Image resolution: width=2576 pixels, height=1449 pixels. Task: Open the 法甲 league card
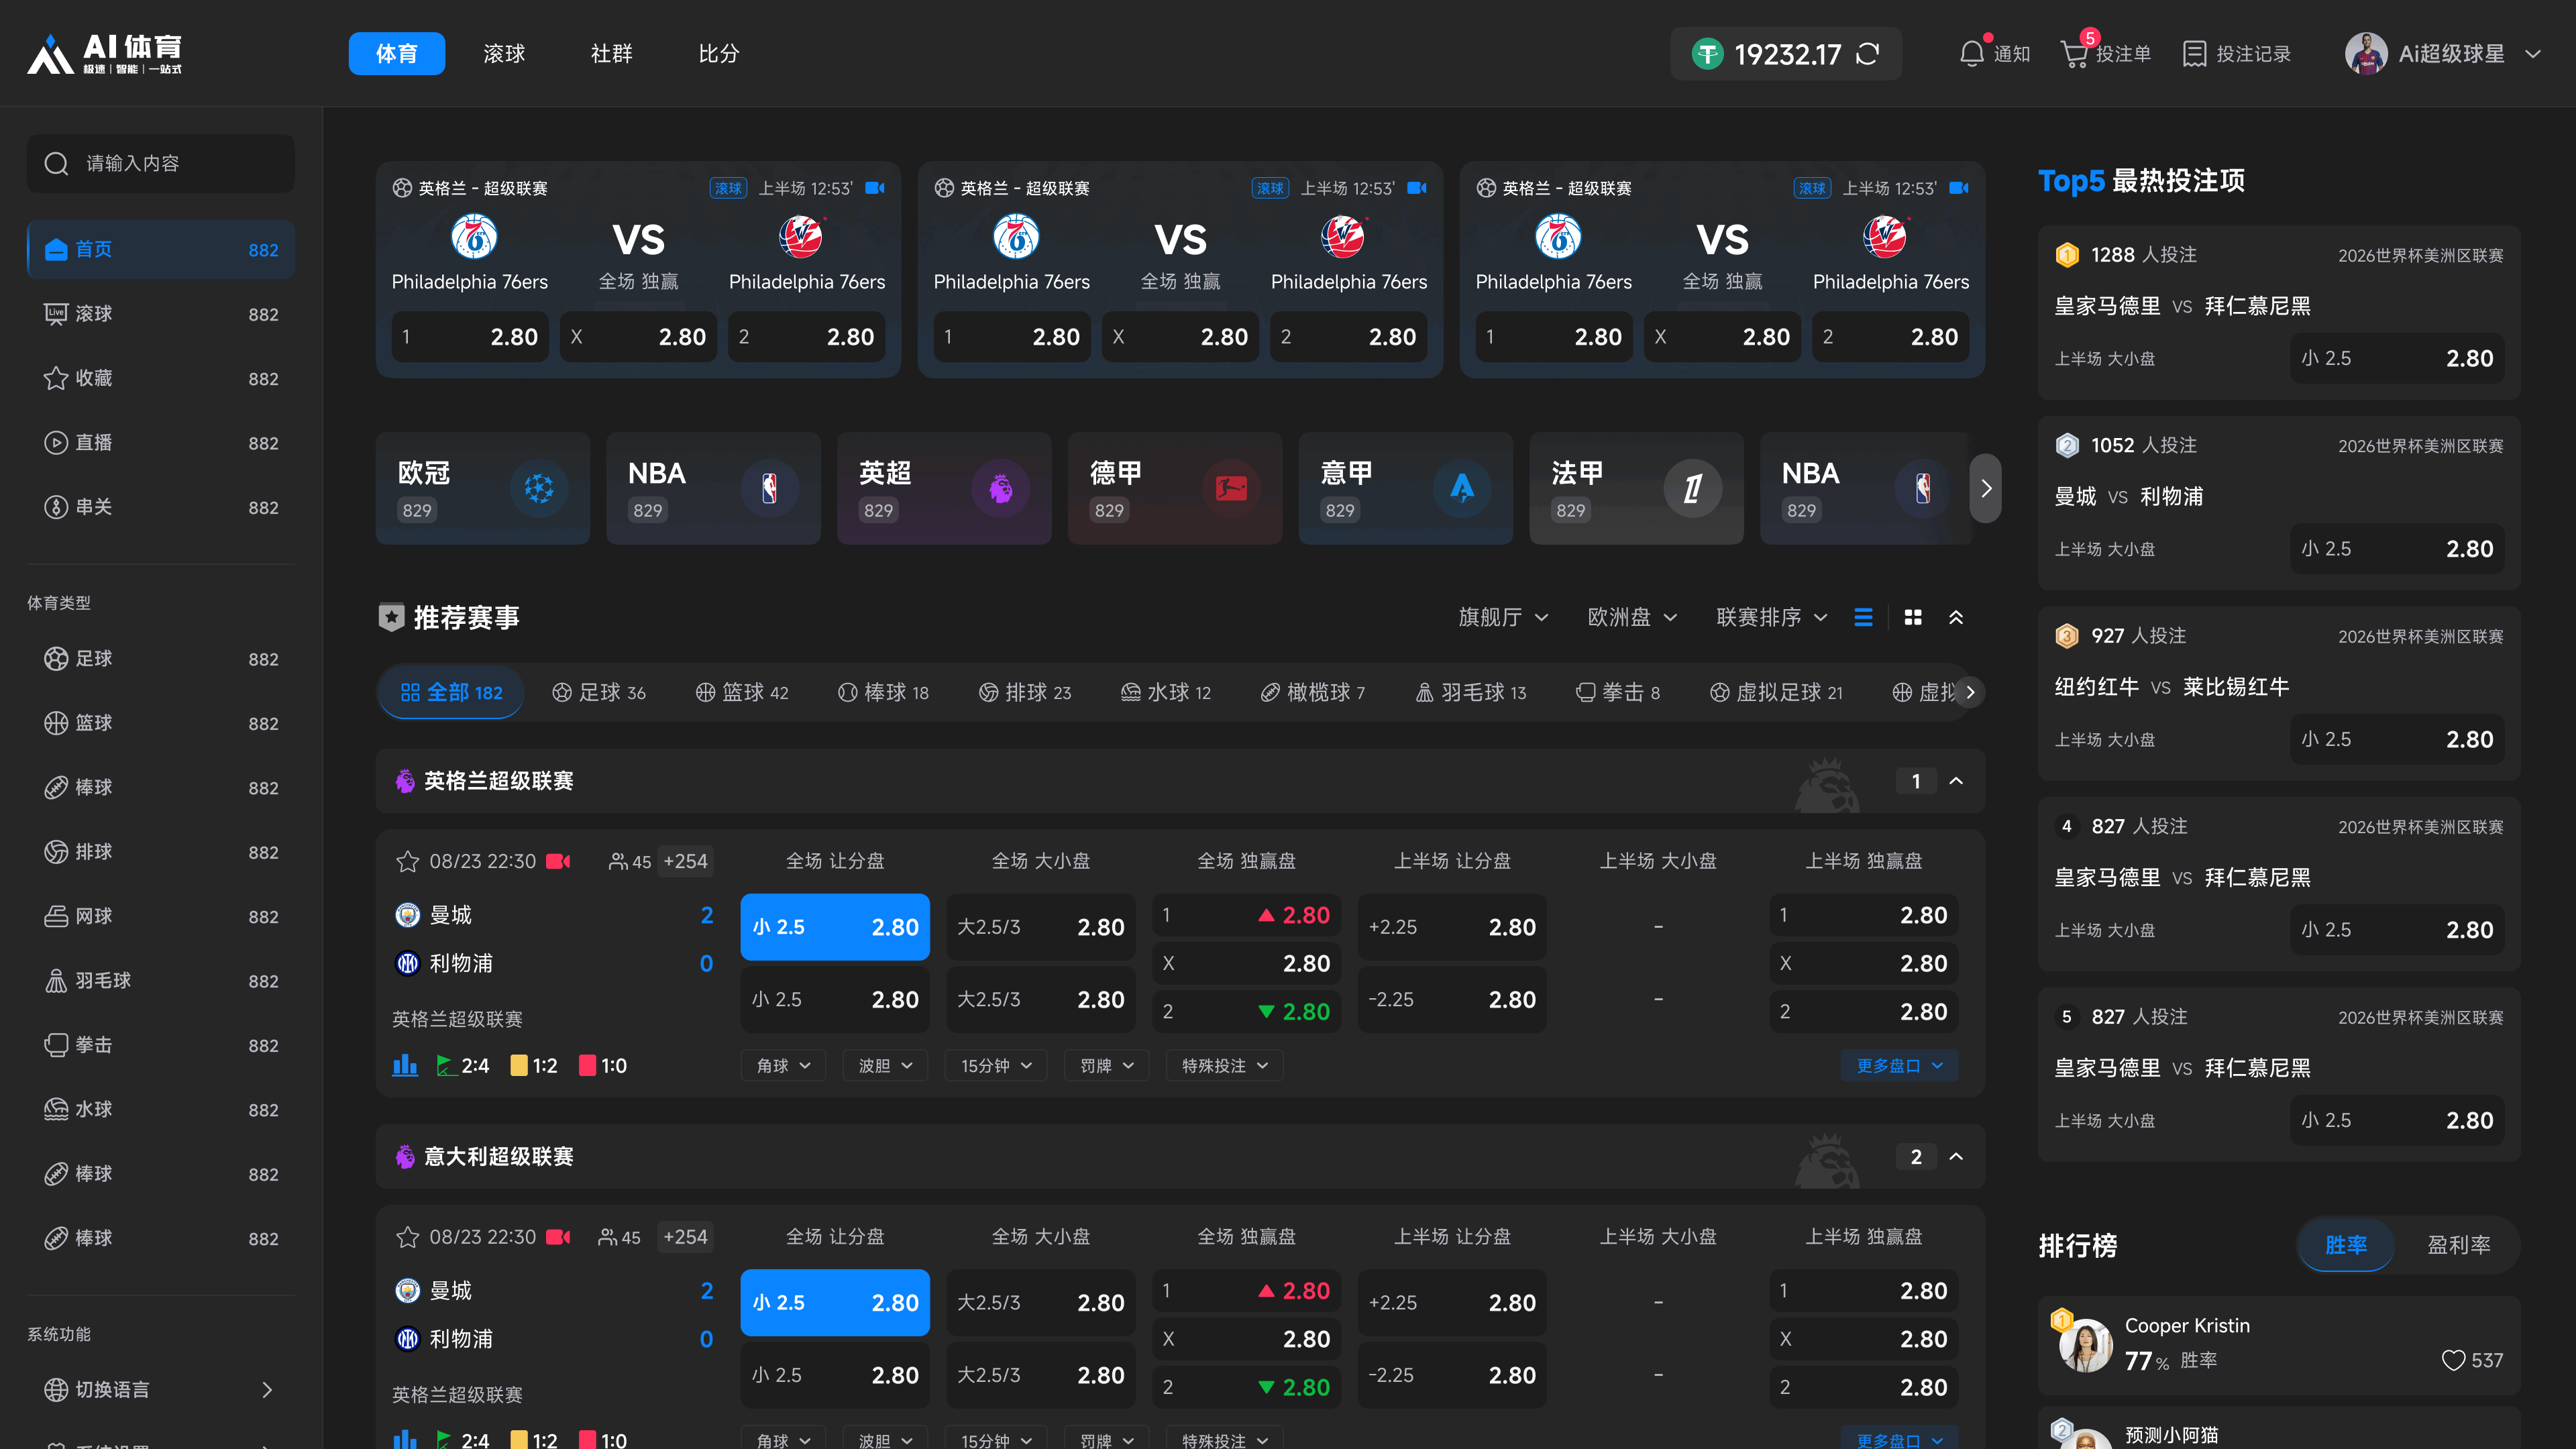1636,488
